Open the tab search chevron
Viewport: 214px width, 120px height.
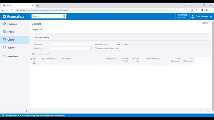[x=192, y=5]
